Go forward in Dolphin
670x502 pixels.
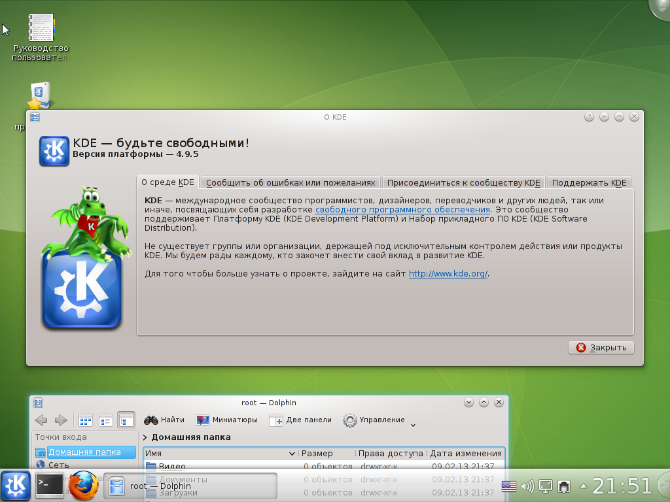coord(61,420)
